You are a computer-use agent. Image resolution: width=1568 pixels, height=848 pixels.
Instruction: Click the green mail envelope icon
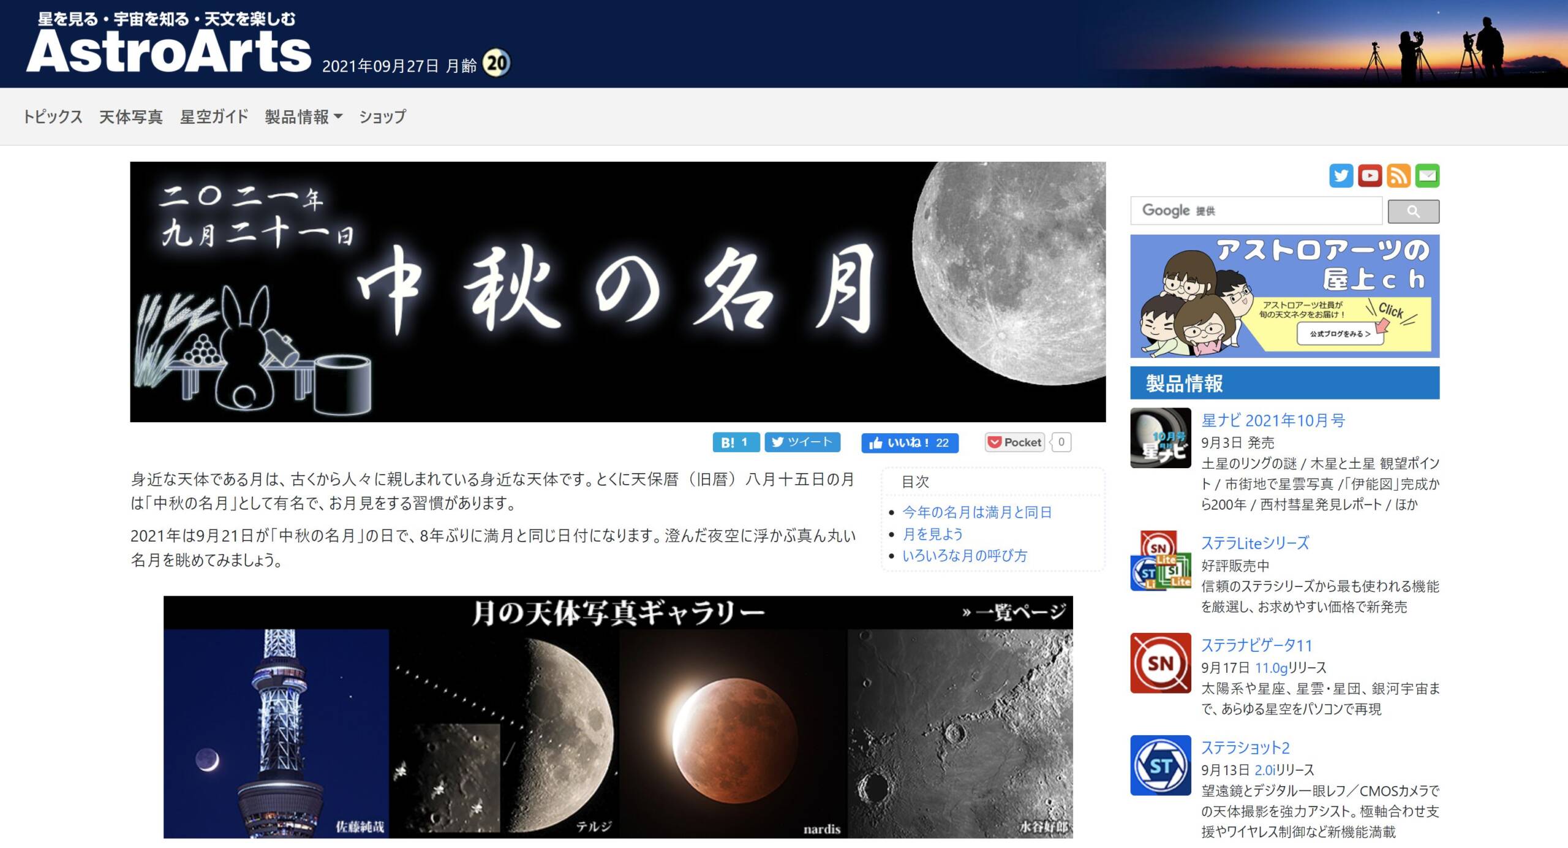point(1427,176)
